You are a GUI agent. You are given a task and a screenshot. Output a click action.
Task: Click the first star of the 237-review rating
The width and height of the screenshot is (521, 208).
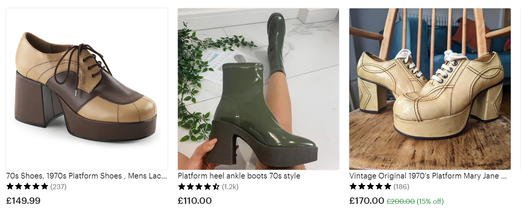coord(10,186)
